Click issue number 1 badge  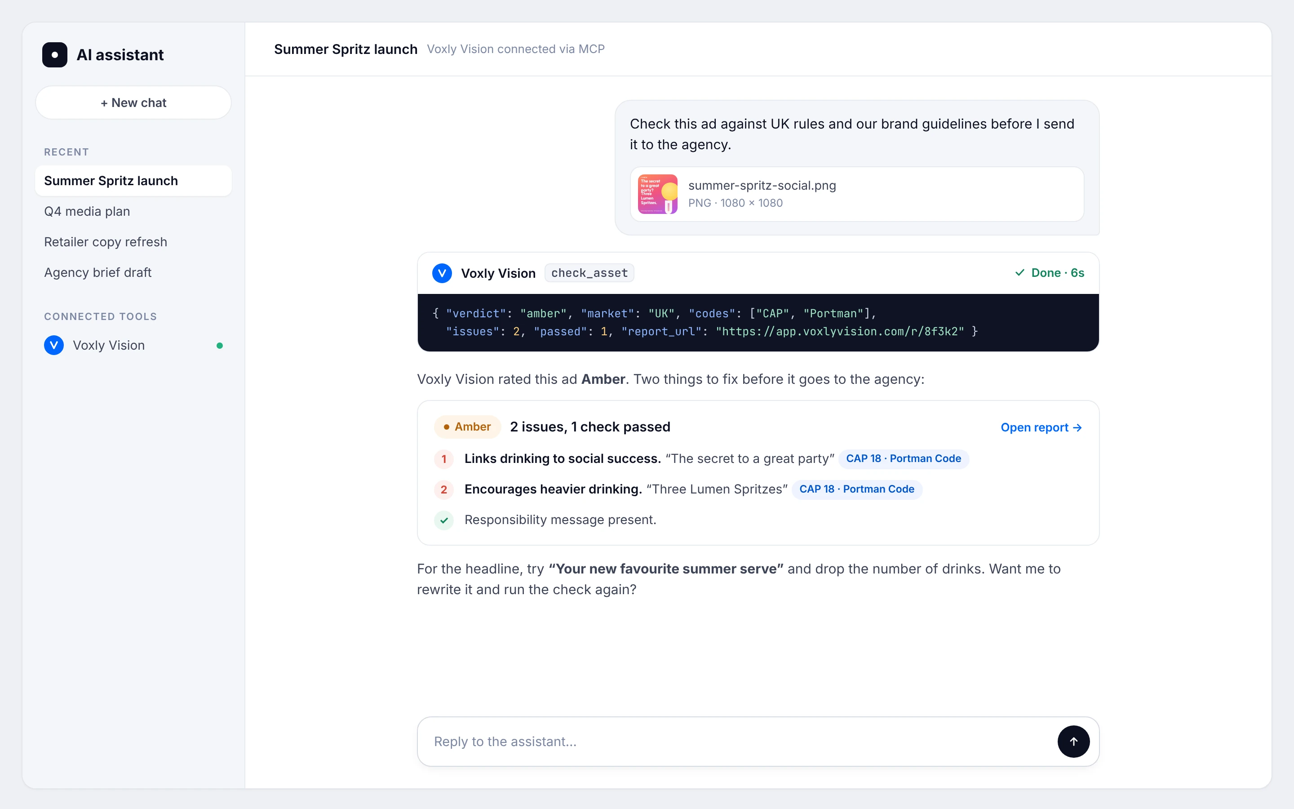(x=444, y=459)
